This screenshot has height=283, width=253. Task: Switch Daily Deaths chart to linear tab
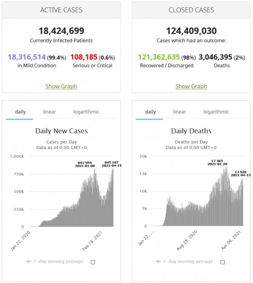coord(179,112)
